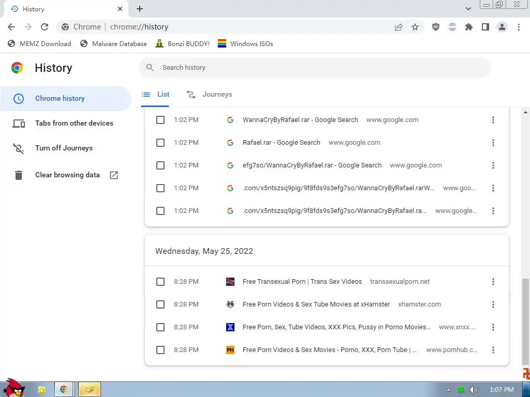This screenshot has width=530, height=397.
Task: Switch to the Journeys tab
Action: click(x=209, y=95)
